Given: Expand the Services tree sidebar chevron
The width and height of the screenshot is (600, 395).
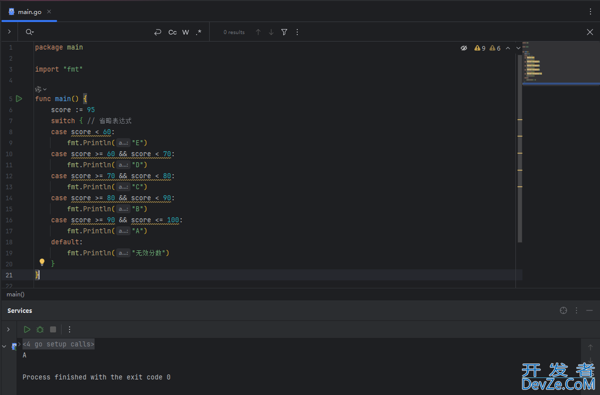Looking at the screenshot, I should point(9,329).
